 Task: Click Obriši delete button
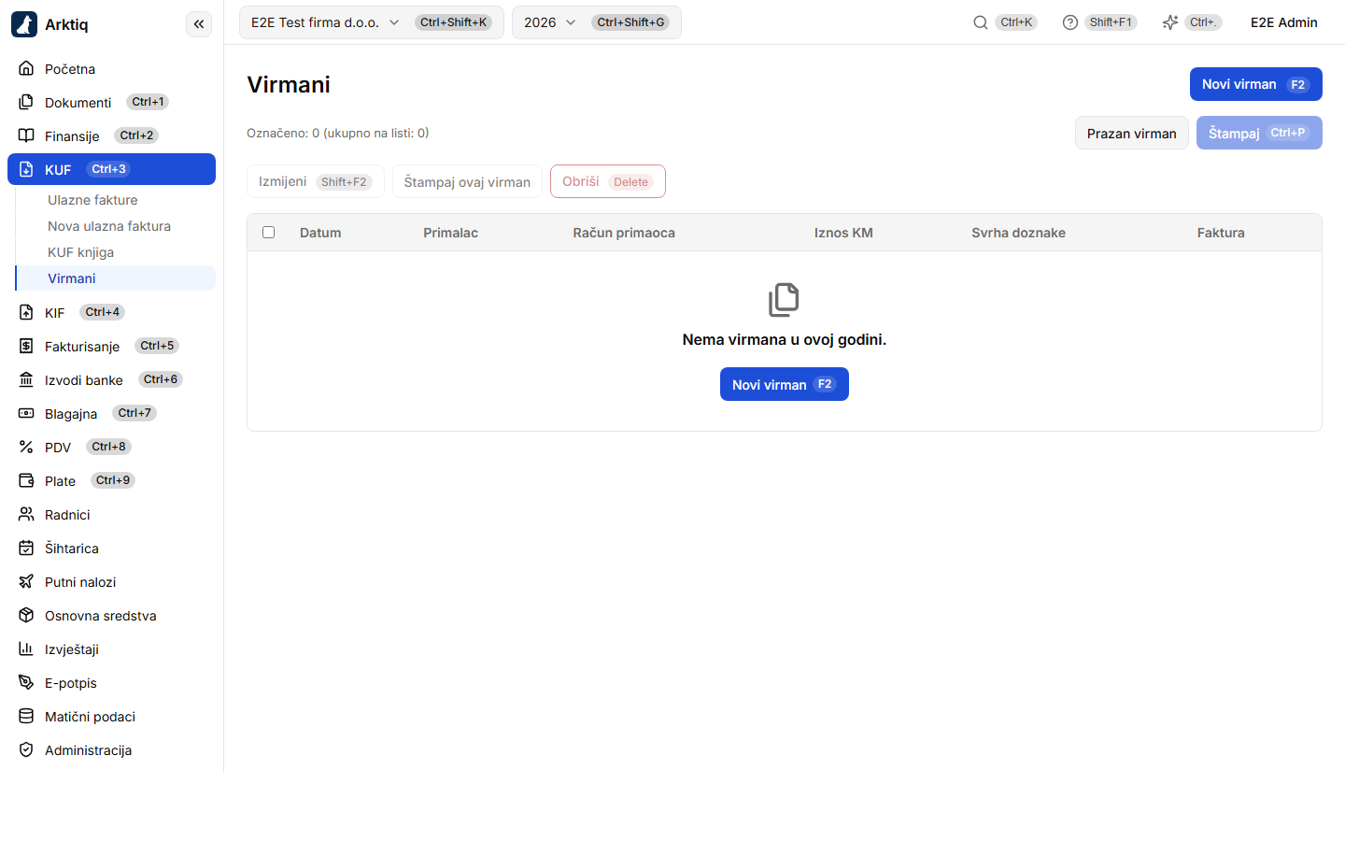click(x=607, y=181)
